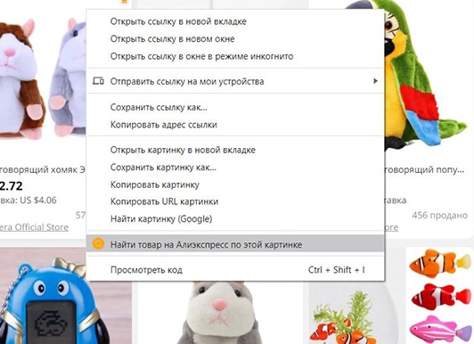Select 'Найти товар на Алиэкспресс по этой картинке'

coord(235,243)
